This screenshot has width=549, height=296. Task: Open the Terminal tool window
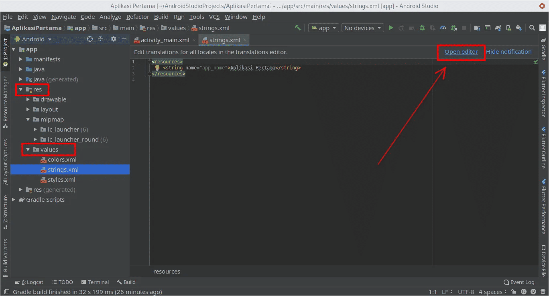[95, 282]
